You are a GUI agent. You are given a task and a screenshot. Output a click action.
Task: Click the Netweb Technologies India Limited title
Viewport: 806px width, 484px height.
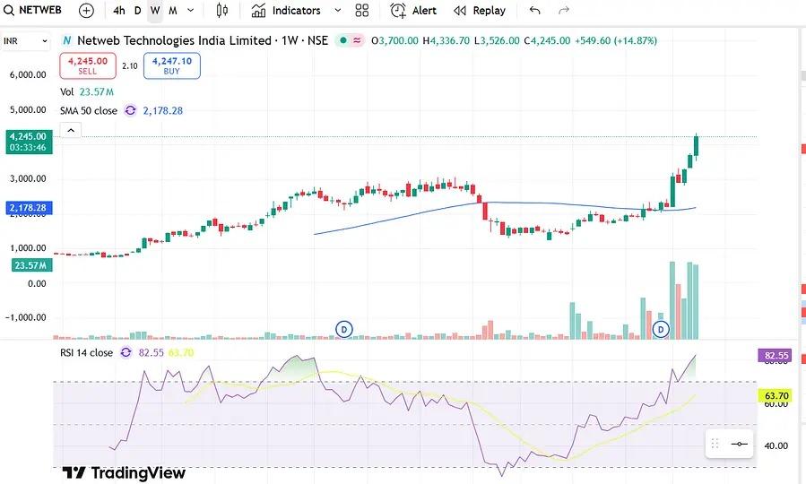coord(174,40)
